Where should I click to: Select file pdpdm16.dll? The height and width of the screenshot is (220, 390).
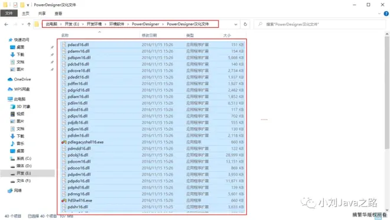(x=79, y=174)
